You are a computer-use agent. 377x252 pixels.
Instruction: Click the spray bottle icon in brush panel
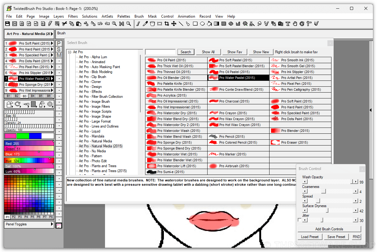click(x=42, y=104)
